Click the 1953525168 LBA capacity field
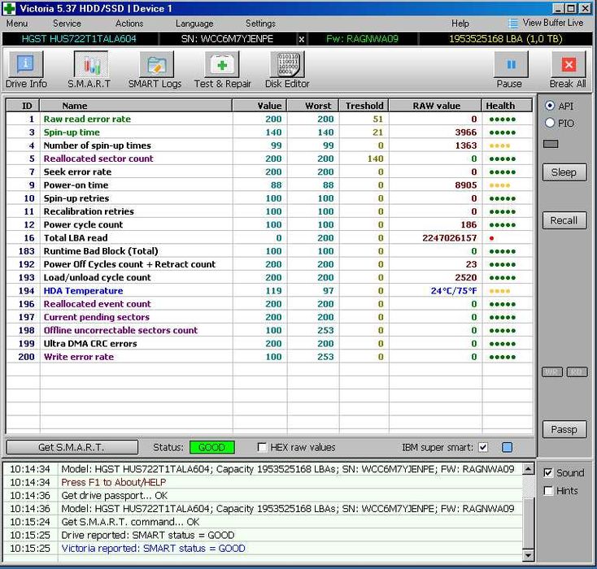This screenshot has height=569, width=597. click(x=506, y=39)
